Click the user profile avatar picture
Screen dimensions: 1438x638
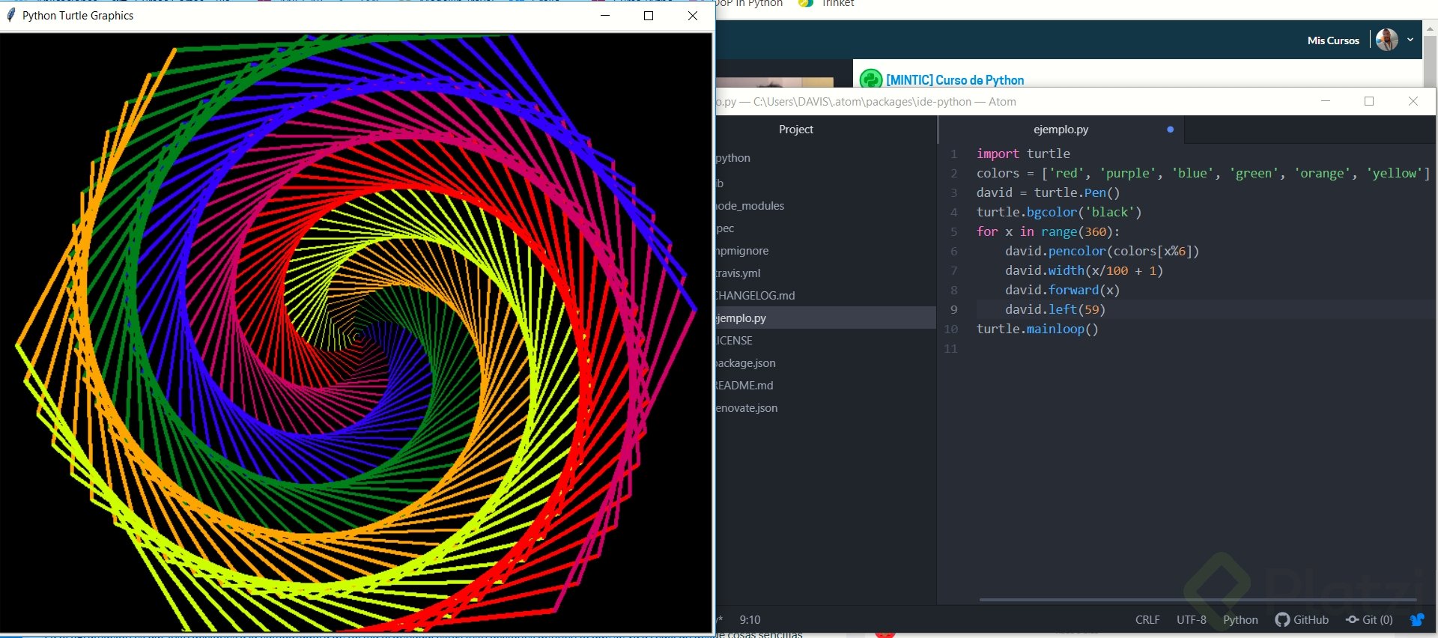point(1387,40)
